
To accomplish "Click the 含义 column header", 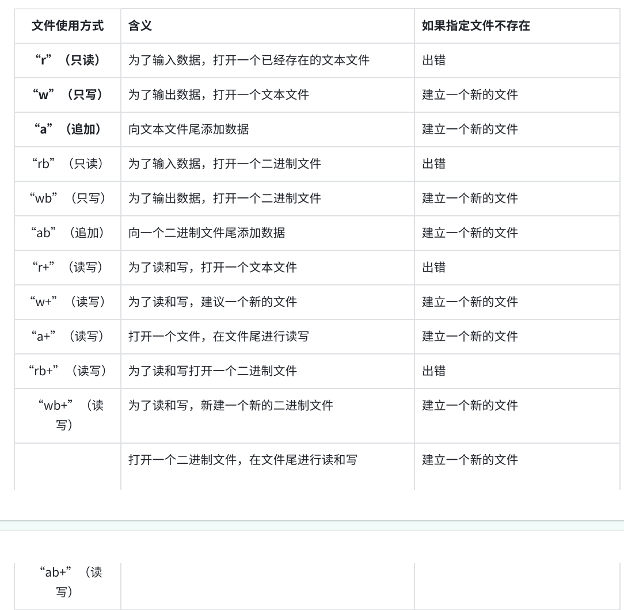I will tap(268, 26).
